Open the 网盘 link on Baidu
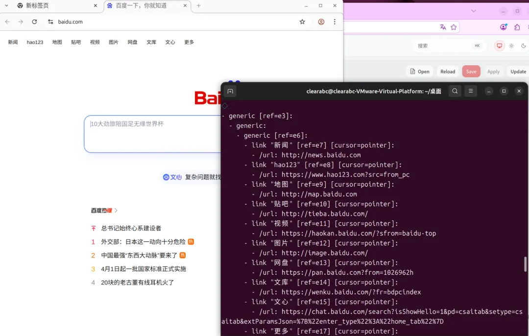The width and height of the screenshot is (529, 336). pyautogui.click(x=133, y=42)
